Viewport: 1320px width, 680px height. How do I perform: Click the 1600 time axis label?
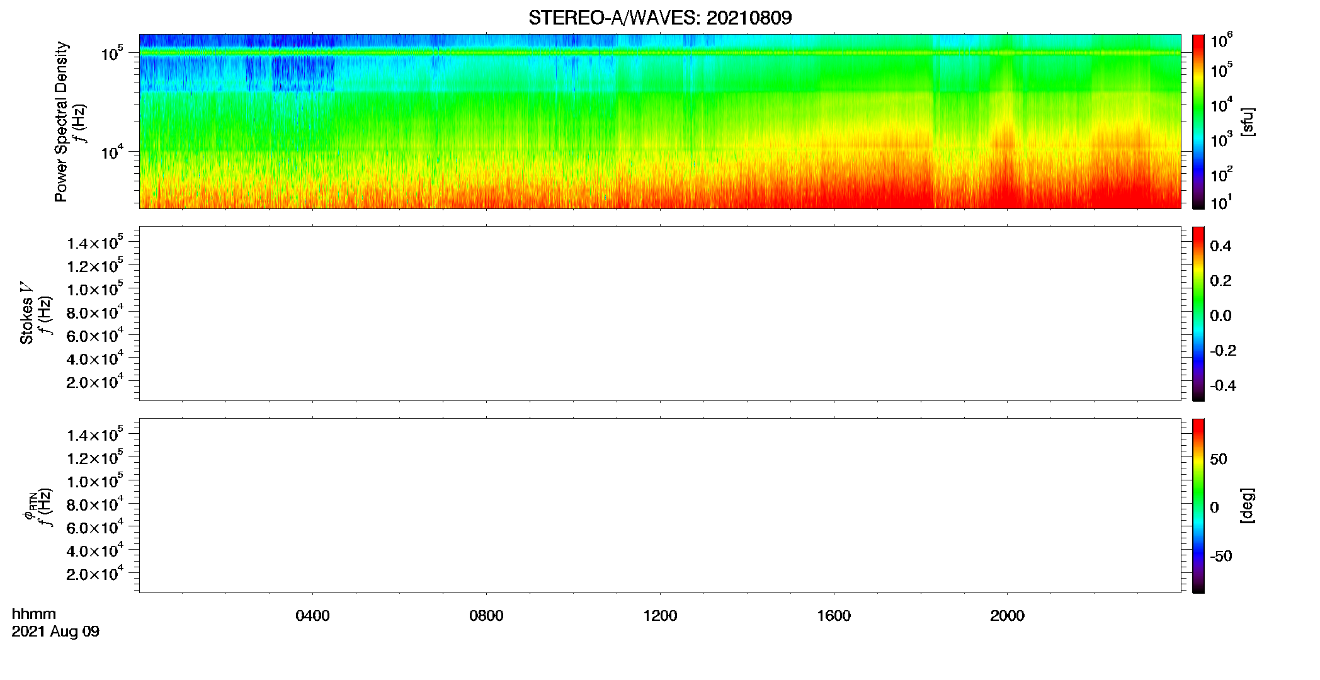tap(834, 616)
